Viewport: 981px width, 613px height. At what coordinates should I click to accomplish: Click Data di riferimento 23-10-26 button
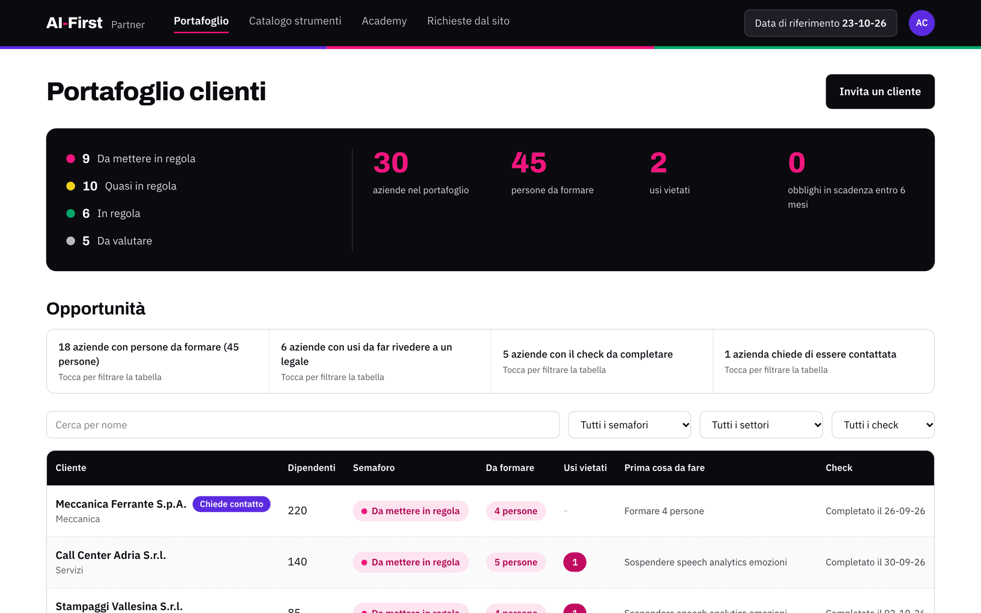click(821, 23)
